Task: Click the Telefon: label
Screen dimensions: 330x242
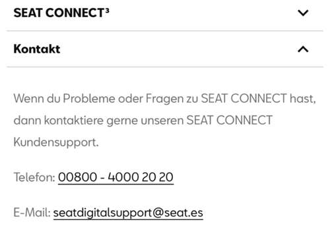Action: [x=34, y=177]
